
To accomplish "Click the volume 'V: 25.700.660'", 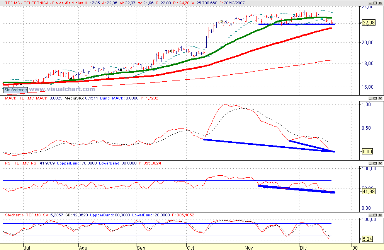I will point(204,3).
